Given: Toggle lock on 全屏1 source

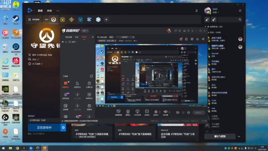Looking at the screenshot, I should click(x=66, y=42).
